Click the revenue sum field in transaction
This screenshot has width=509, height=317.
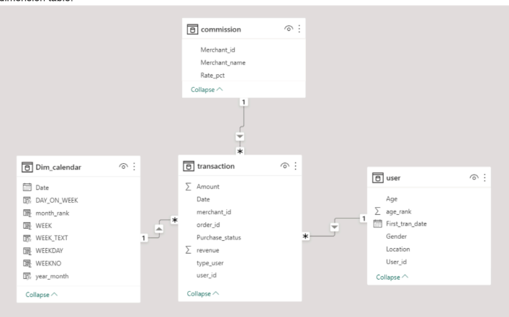(209, 251)
